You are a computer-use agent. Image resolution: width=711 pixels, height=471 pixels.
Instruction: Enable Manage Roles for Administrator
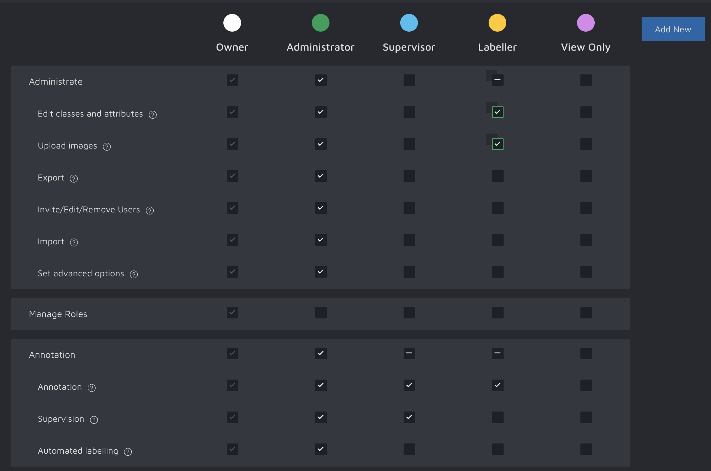coord(321,313)
